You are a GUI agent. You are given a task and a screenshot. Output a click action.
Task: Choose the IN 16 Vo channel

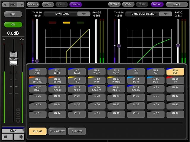[x=175, y=80]
